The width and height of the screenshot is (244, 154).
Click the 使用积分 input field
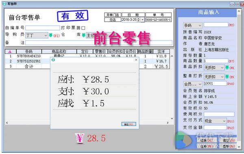(x=219, y=114)
